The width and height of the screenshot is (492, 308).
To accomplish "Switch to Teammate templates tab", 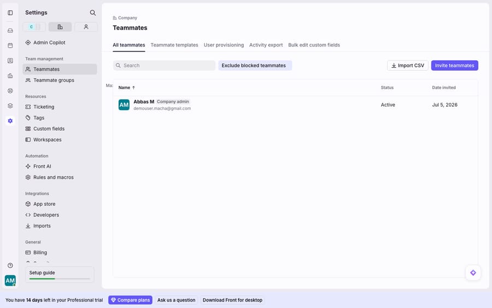I will (174, 45).
